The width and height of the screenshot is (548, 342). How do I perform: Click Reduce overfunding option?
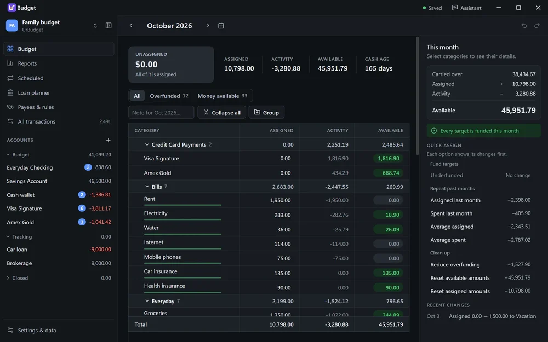pyautogui.click(x=480, y=264)
